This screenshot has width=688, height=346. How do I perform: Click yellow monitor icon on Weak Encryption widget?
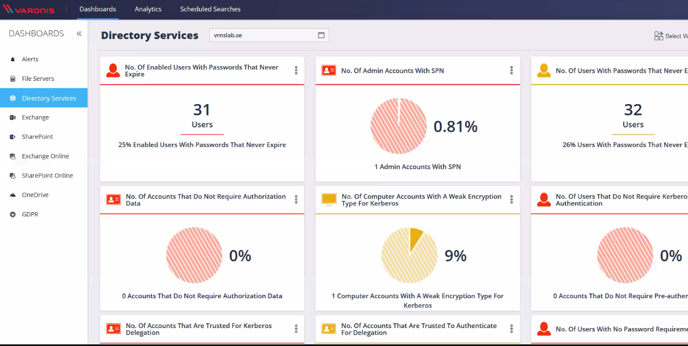[329, 200]
